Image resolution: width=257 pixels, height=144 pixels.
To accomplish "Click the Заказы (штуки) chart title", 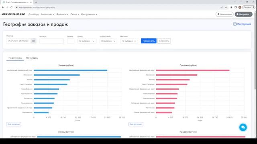I will coord(66,132).
